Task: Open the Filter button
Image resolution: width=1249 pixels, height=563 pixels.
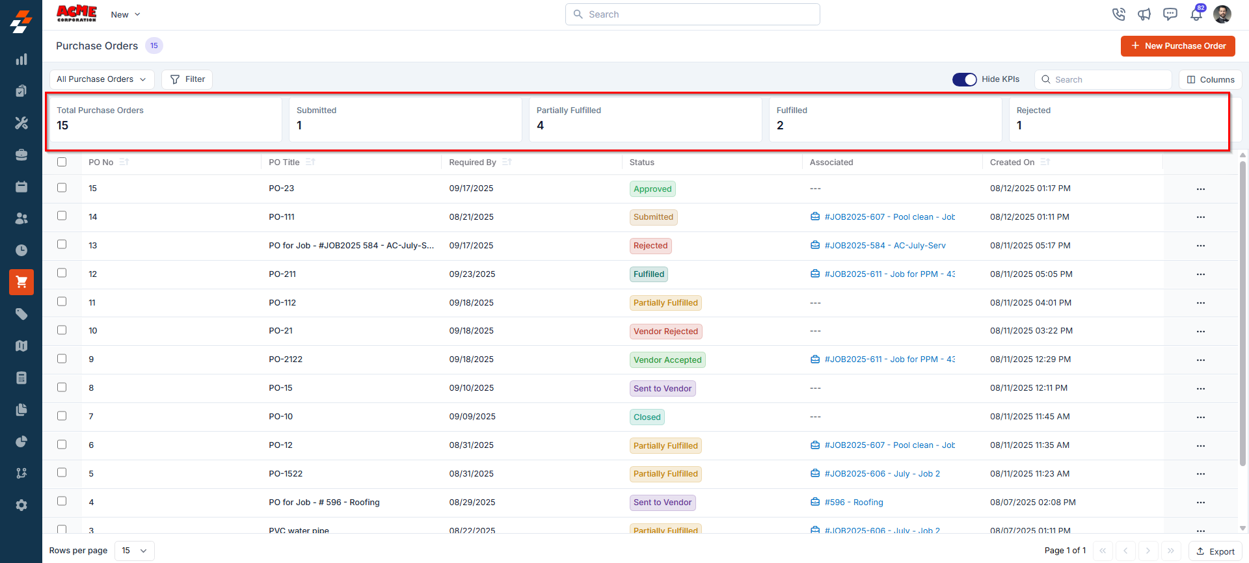Action: (187, 79)
